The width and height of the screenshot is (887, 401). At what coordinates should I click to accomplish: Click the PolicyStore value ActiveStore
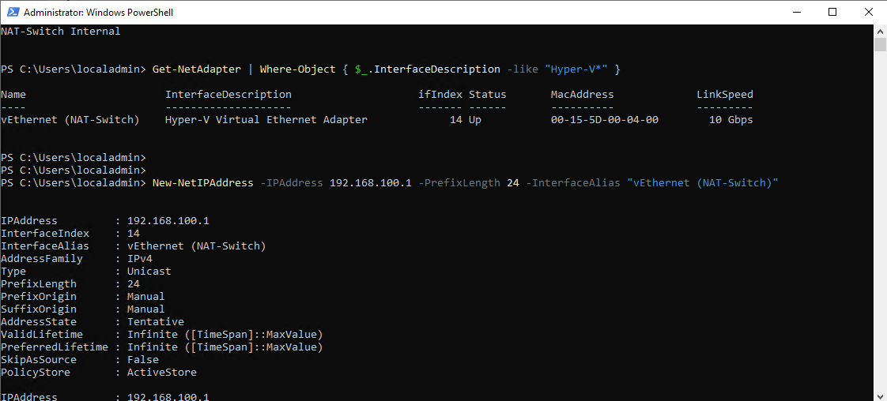point(162,373)
